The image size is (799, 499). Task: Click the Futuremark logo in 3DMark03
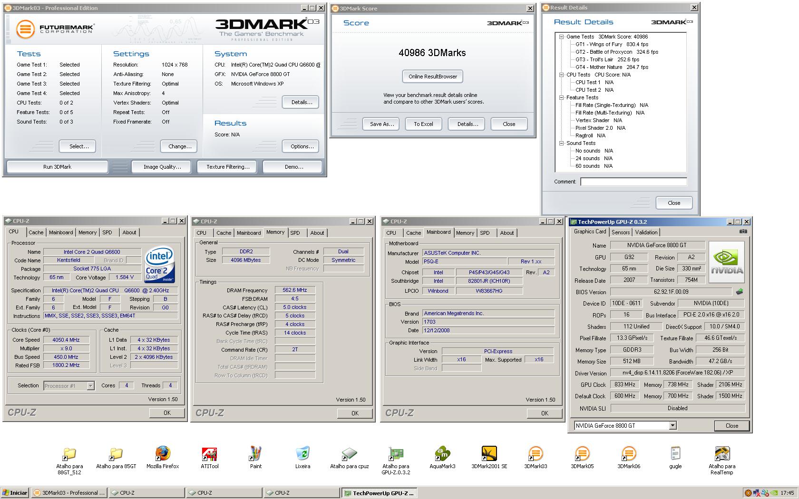point(55,29)
